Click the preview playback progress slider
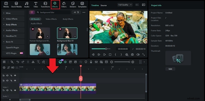The height and width of the screenshot is (101, 205). (101, 49)
